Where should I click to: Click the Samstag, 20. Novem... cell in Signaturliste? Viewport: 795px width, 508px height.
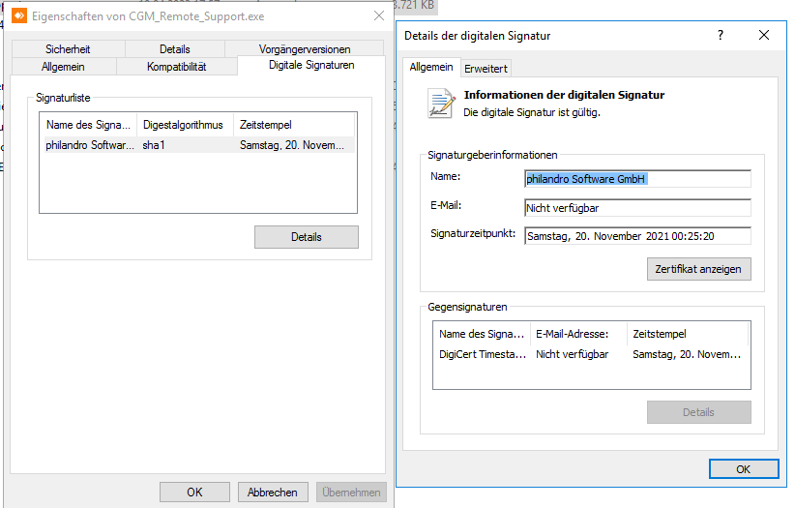pyautogui.click(x=292, y=145)
